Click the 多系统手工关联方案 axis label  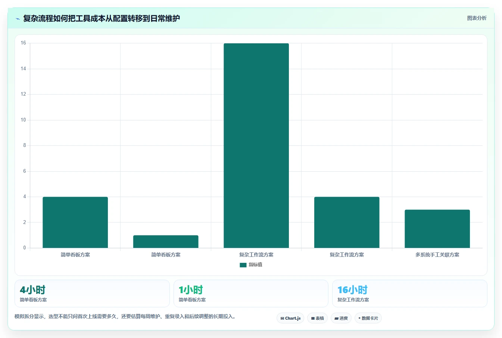(437, 255)
